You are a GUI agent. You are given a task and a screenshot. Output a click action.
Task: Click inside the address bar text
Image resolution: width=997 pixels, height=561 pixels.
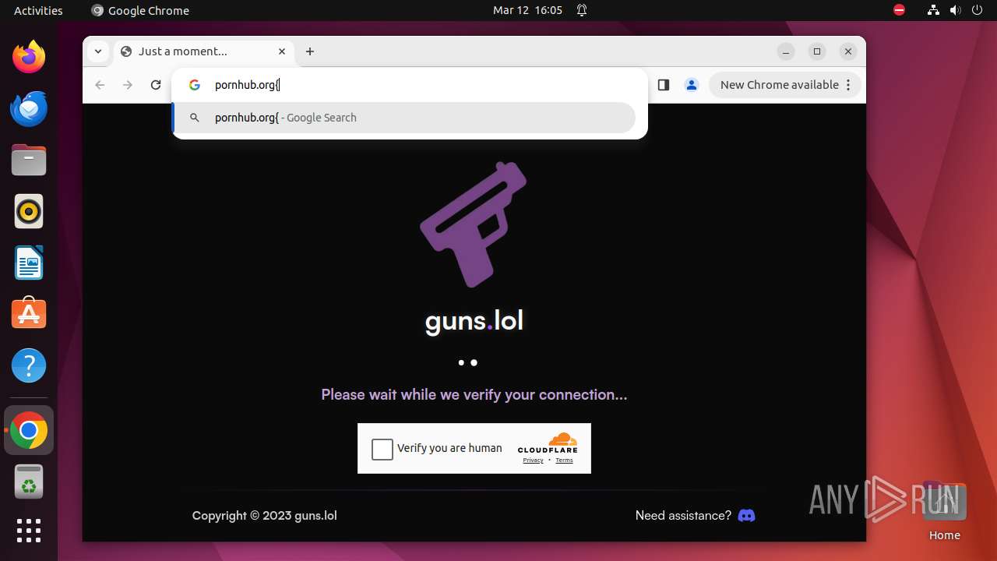pos(247,85)
